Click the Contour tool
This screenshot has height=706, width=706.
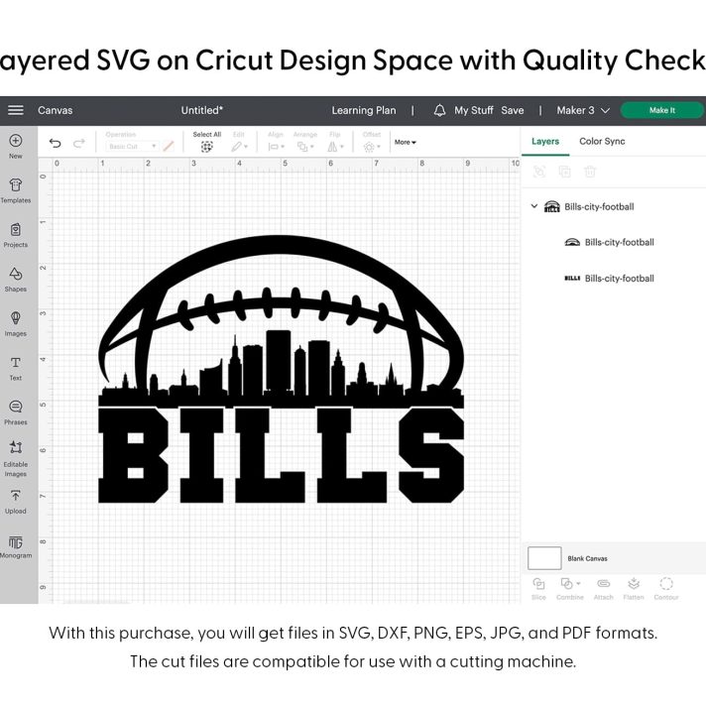click(666, 589)
